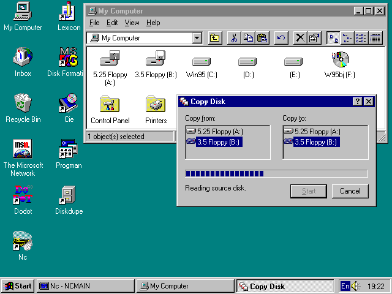
Task: Open the View menu
Action: [132, 23]
